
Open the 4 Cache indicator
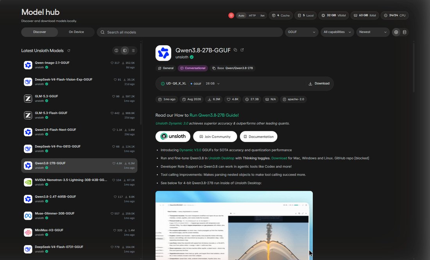click(281, 16)
